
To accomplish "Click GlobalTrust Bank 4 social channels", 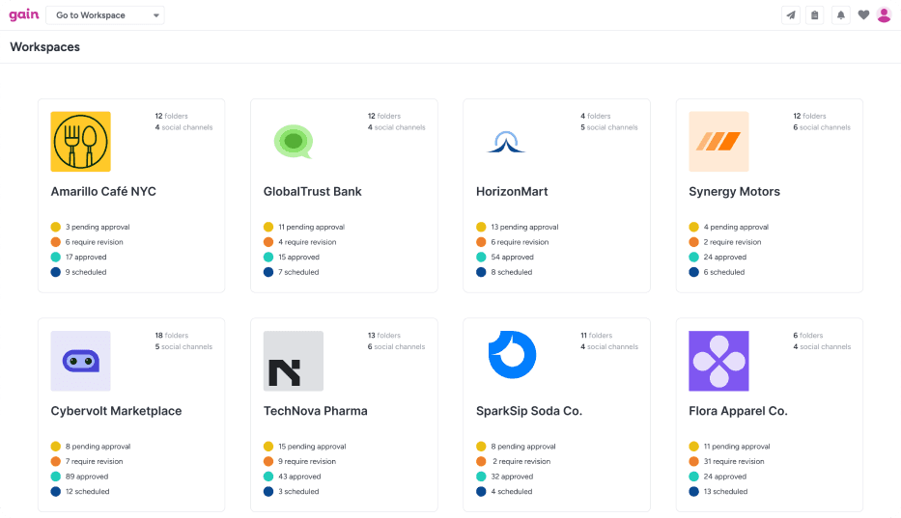I will click(x=396, y=127).
